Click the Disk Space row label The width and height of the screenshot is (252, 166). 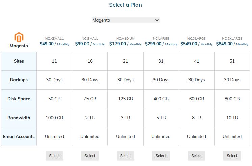[x=19, y=99]
